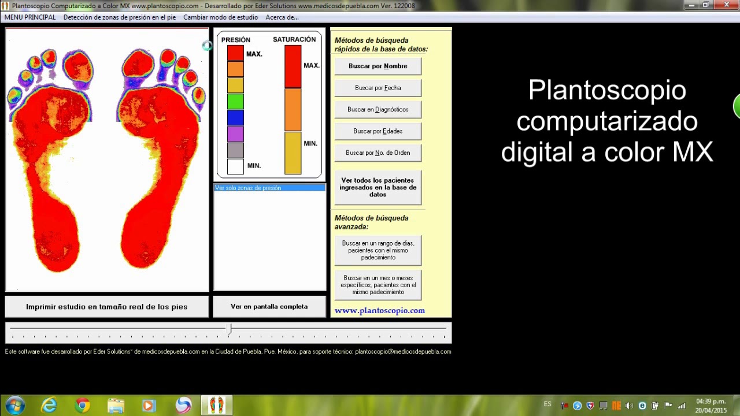The image size is (740, 416).
Task: Click the Plantoscopio title bar app icon
Action: point(6,6)
